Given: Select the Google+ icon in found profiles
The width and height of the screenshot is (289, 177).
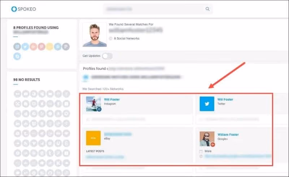Looking at the screenshot, I should pos(33,47).
